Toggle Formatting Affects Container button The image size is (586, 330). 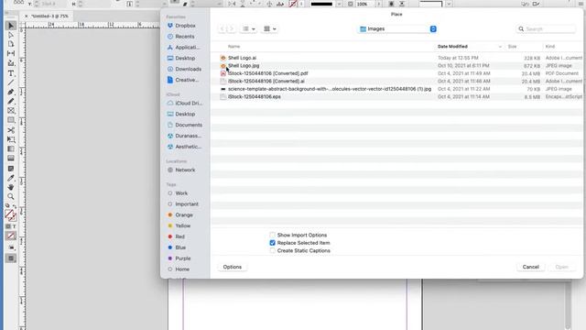[x=8, y=226]
